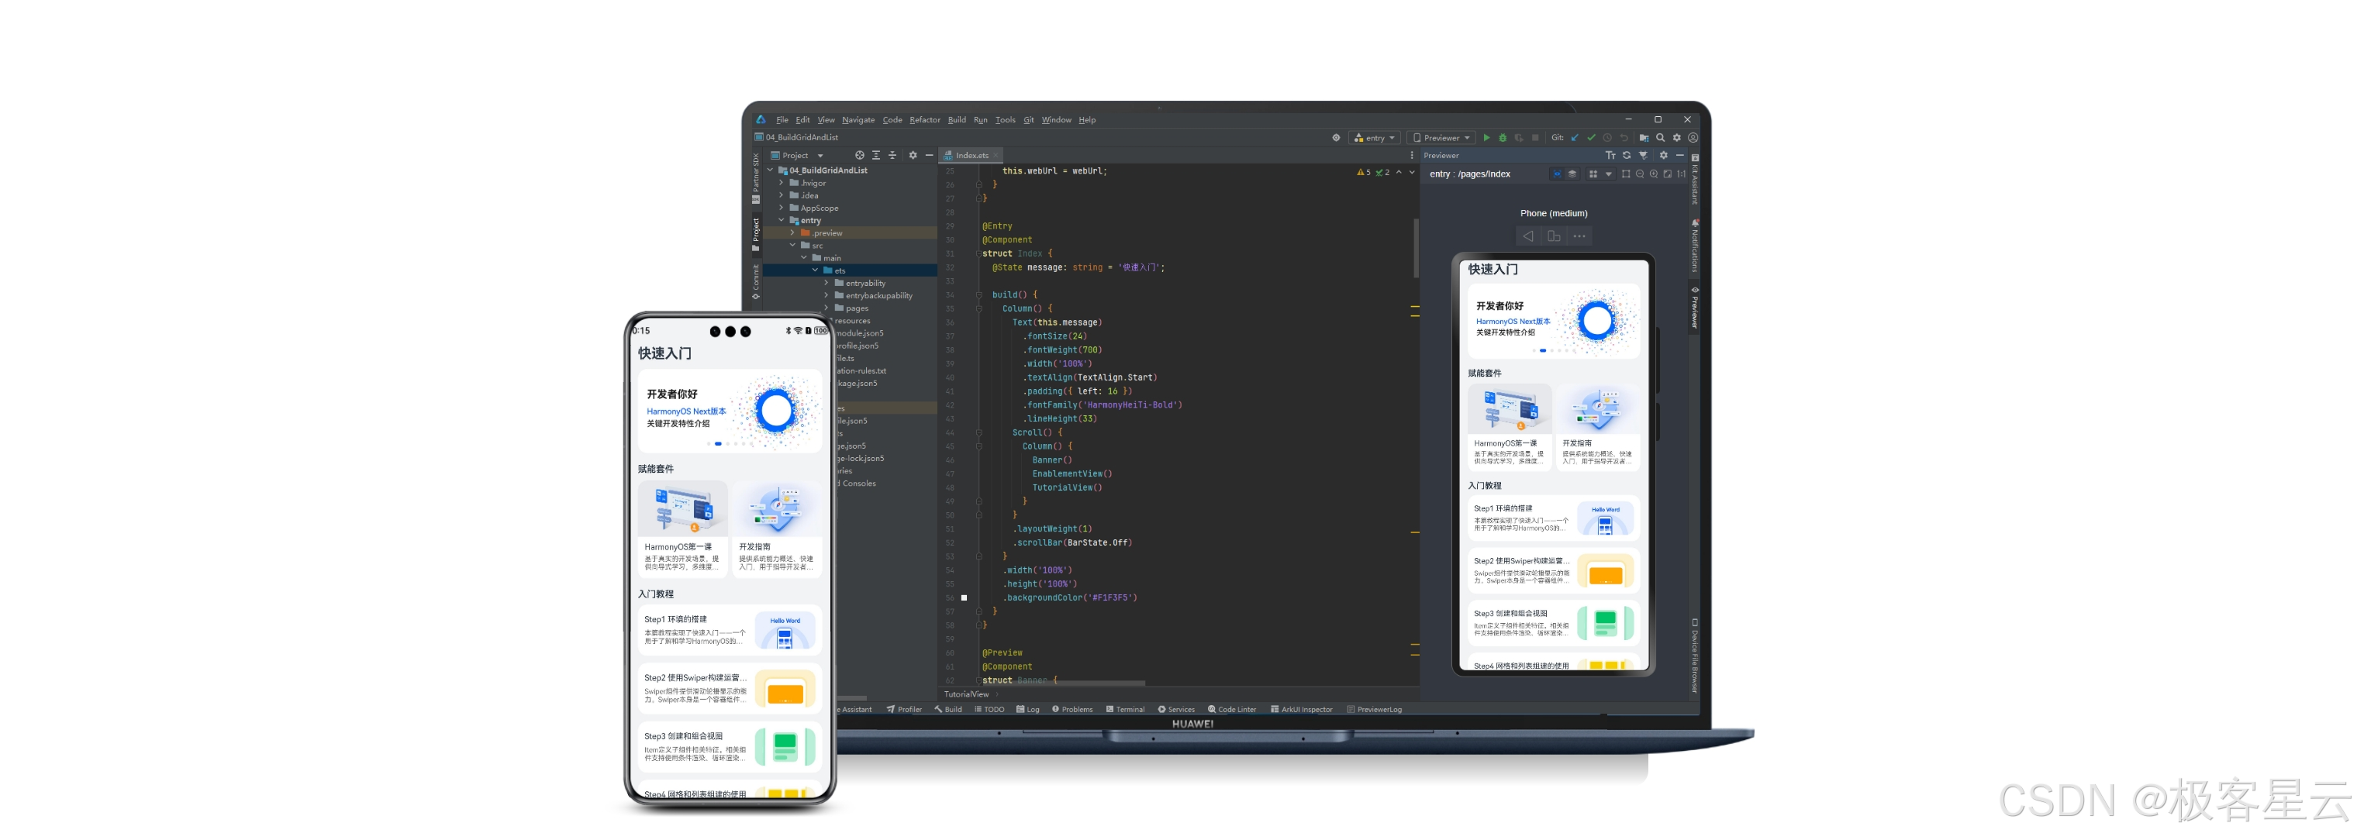Click the Git update project arrow
The height and width of the screenshot is (840, 2357).
point(1575,138)
